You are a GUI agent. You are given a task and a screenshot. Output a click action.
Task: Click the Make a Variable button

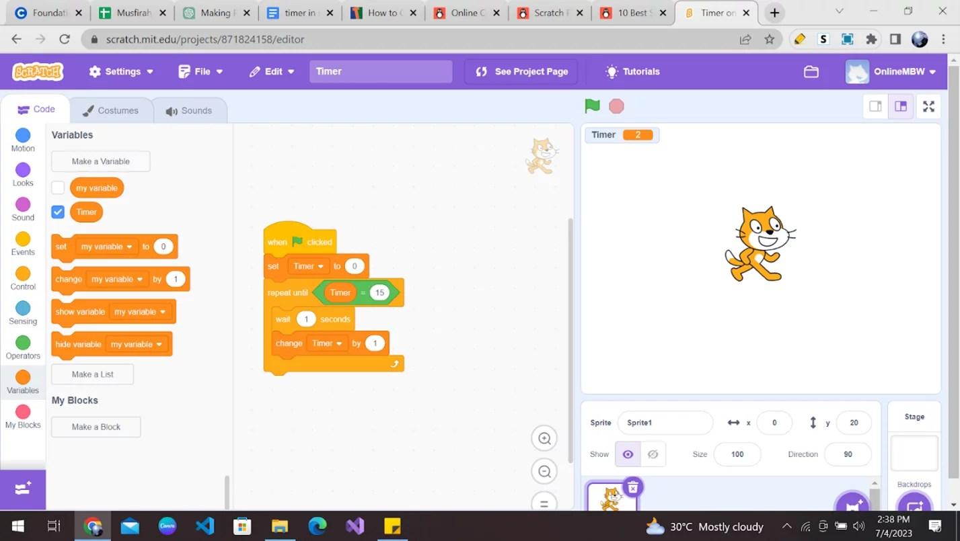(100, 161)
